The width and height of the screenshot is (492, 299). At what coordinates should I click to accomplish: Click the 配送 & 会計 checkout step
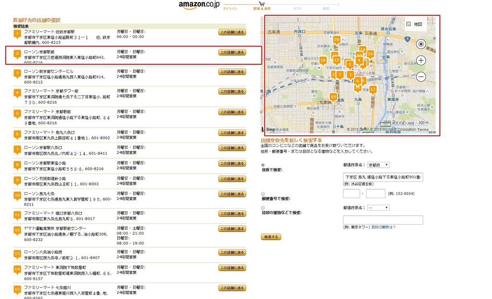pyautogui.click(x=262, y=9)
